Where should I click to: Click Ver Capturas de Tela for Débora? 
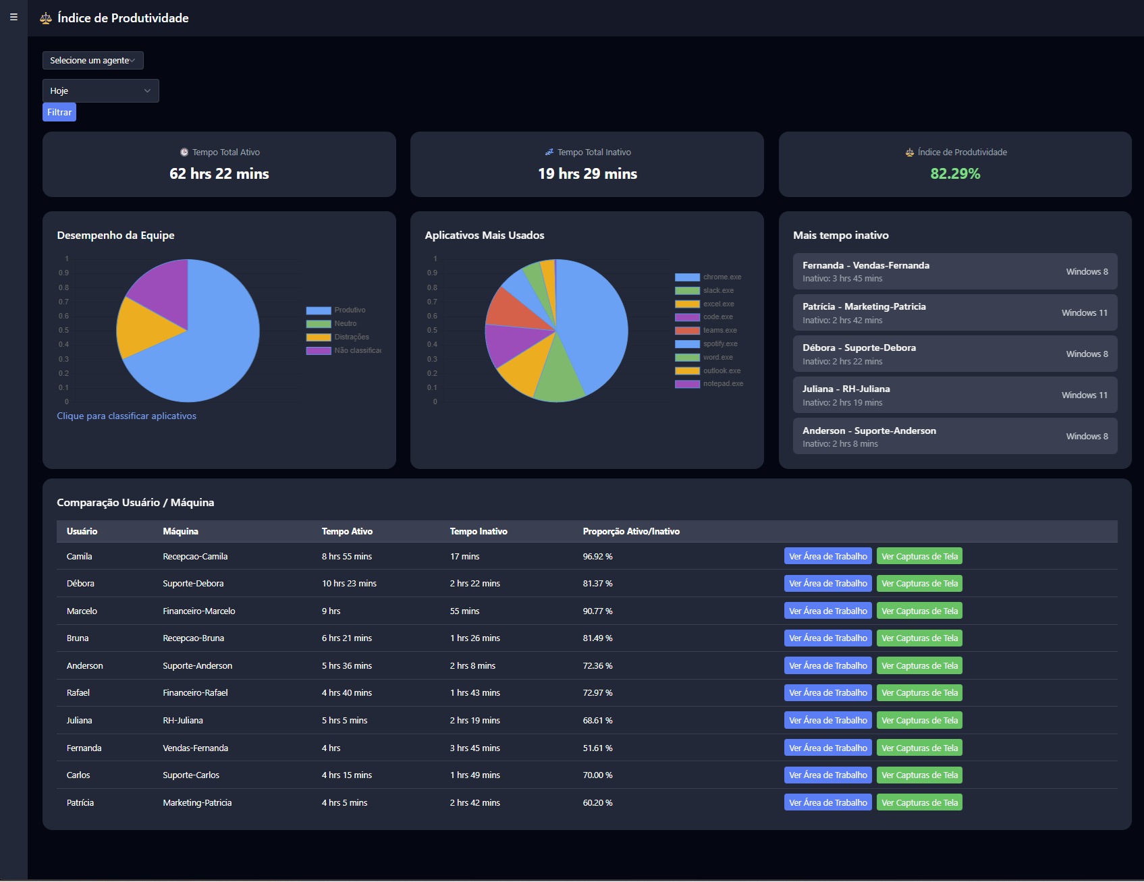919,583
